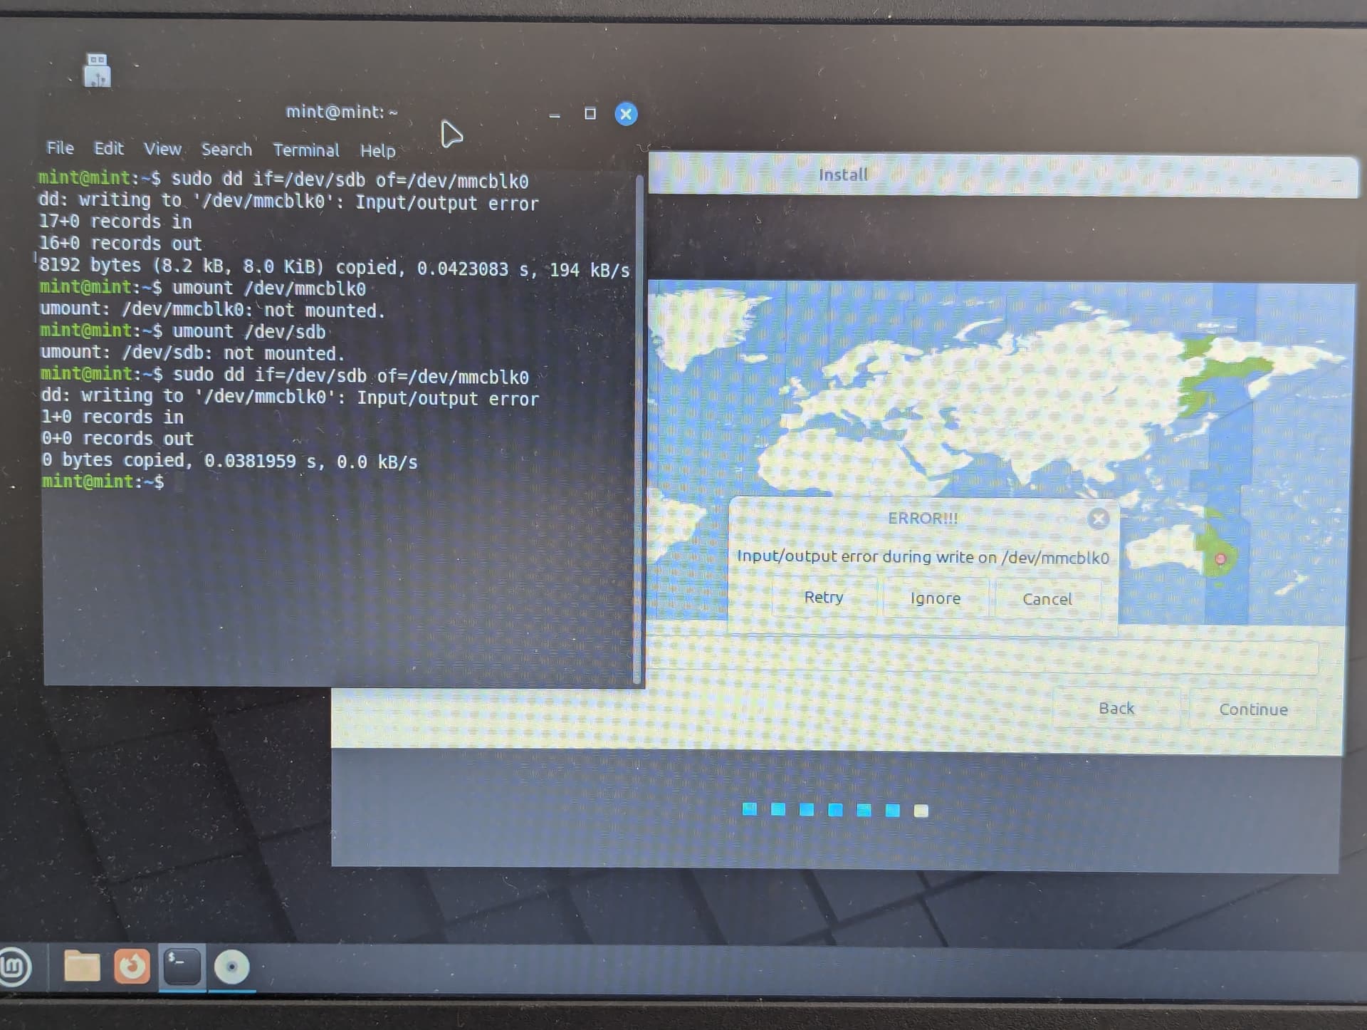Click Ignore in the error dialog

936,598
